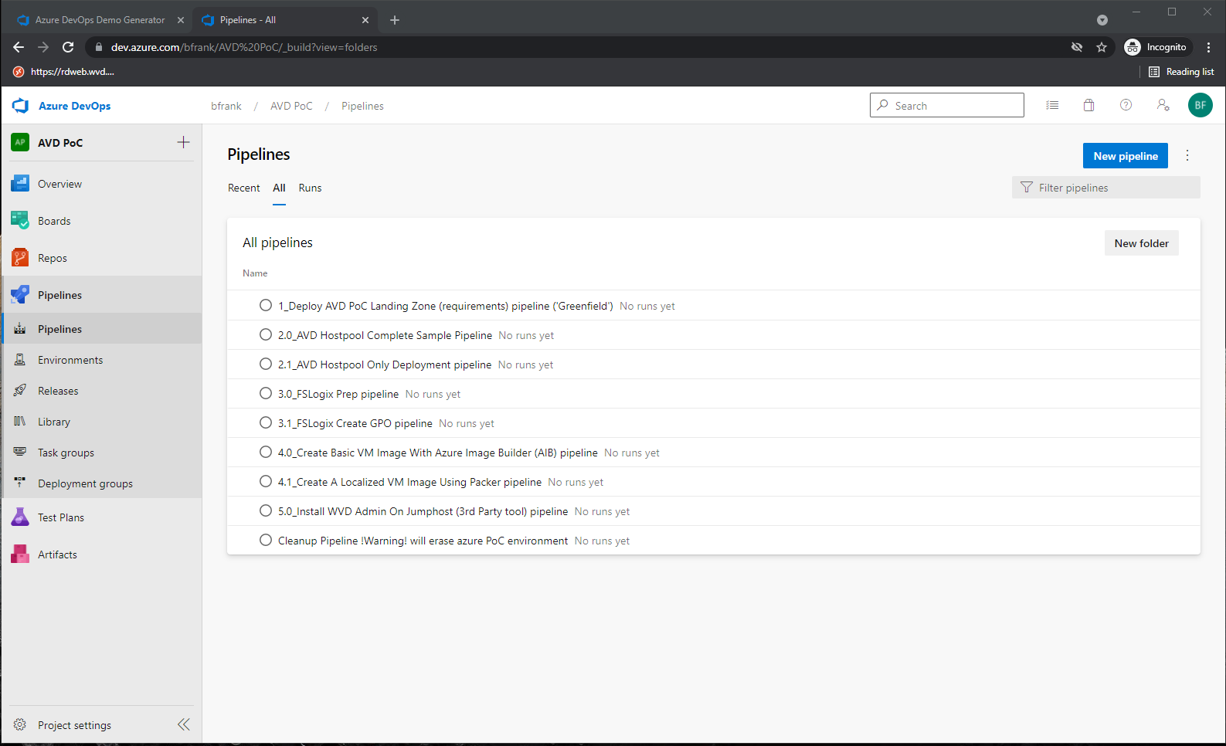Click the New folder button

[1141, 242]
